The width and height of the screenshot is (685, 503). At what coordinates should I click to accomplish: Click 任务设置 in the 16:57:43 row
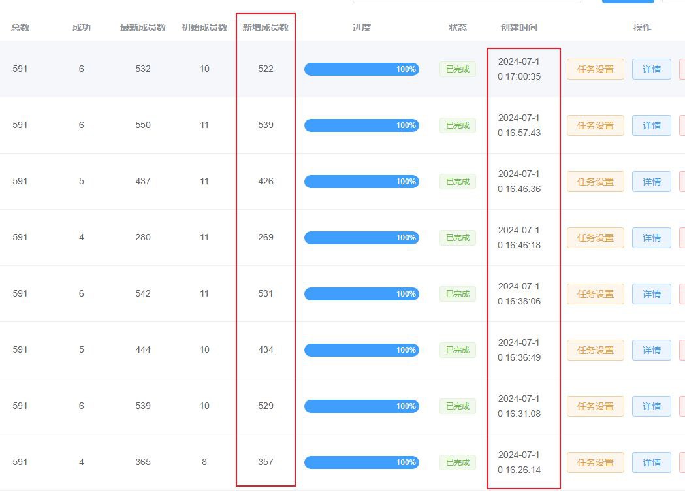pyautogui.click(x=595, y=125)
